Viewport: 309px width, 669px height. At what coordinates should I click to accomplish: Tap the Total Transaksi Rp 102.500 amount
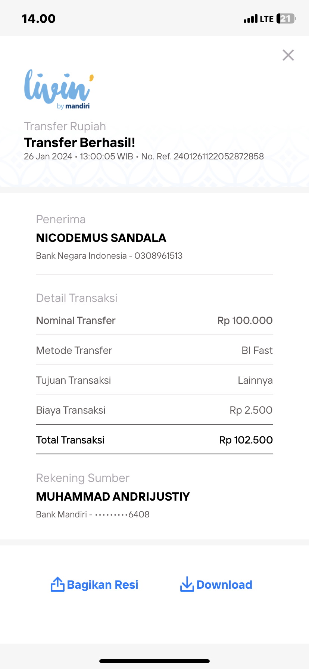[246, 440]
